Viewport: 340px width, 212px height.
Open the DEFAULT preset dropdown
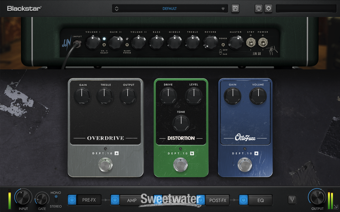click(170, 9)
